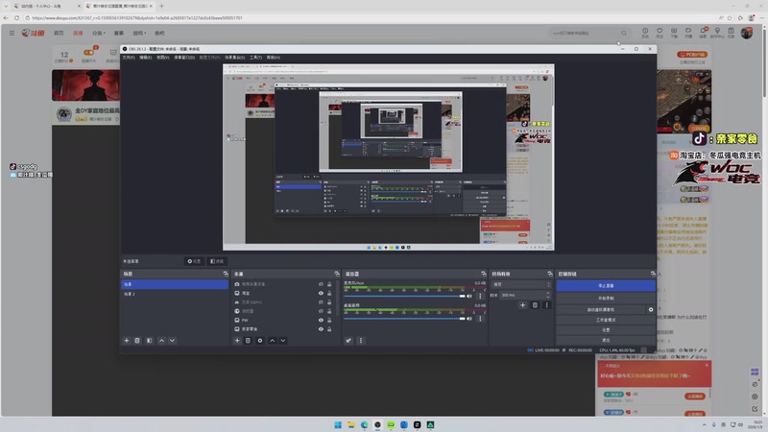Pop out the Scenes dock panel
Screen dimensions: 768x432
pyautogui.click(x=226, y=274)
